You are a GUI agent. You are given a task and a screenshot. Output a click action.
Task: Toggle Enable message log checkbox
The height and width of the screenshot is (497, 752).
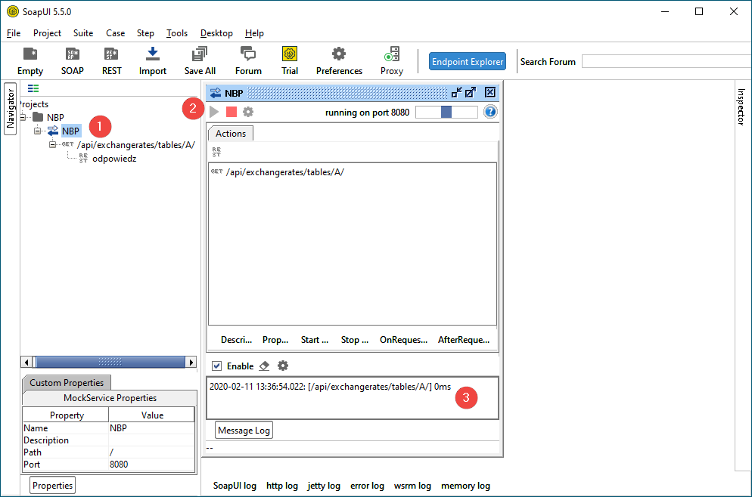point(217,366)
